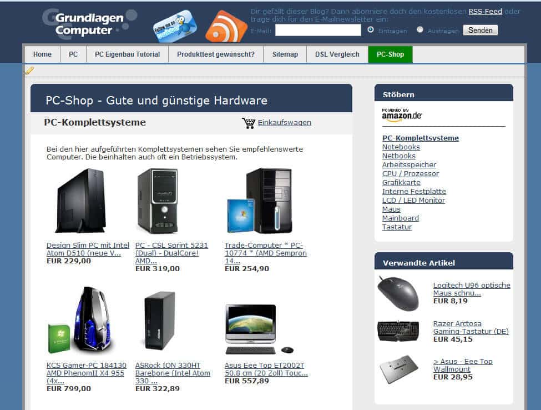The width and height of the screenshot is (541, 410).
Task: Open the RSS-Feed text link
Action: coord(485,12)
